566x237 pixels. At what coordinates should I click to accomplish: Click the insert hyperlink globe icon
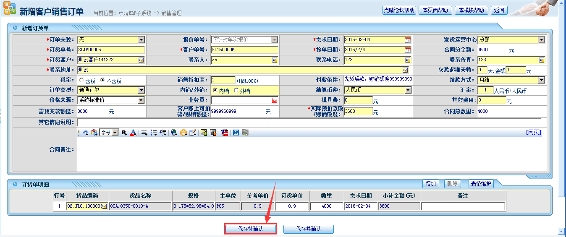(x=174, y=133)
